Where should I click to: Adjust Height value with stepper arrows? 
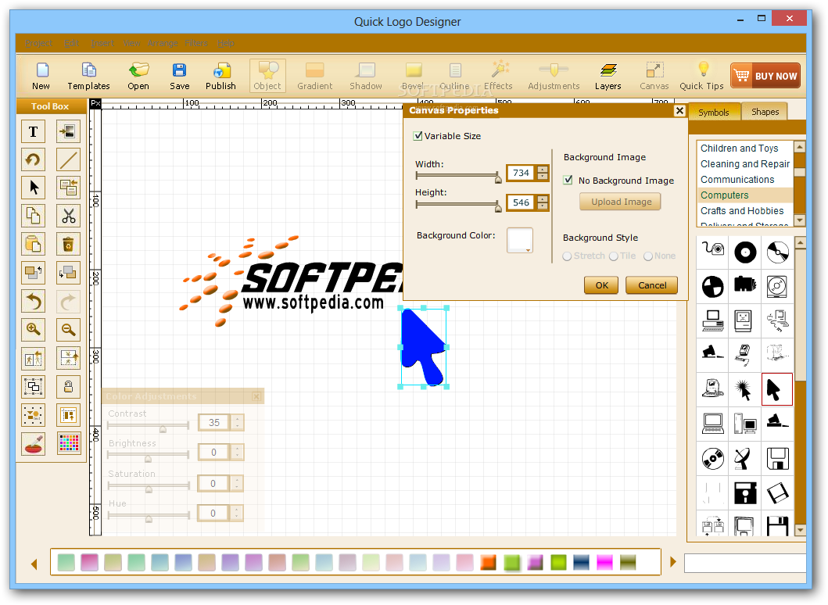point(543,202)
